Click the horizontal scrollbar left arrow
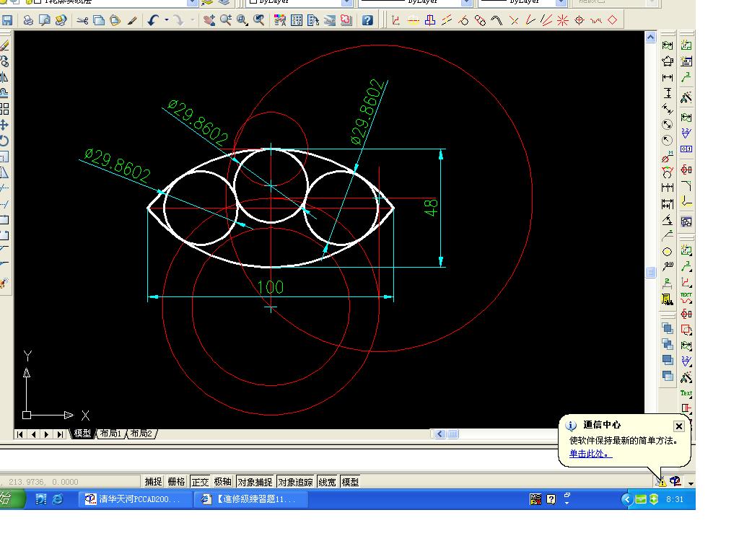739x554 pixels. 440,434
